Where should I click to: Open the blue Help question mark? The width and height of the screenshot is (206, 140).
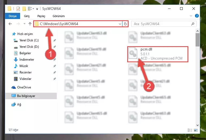197,16
